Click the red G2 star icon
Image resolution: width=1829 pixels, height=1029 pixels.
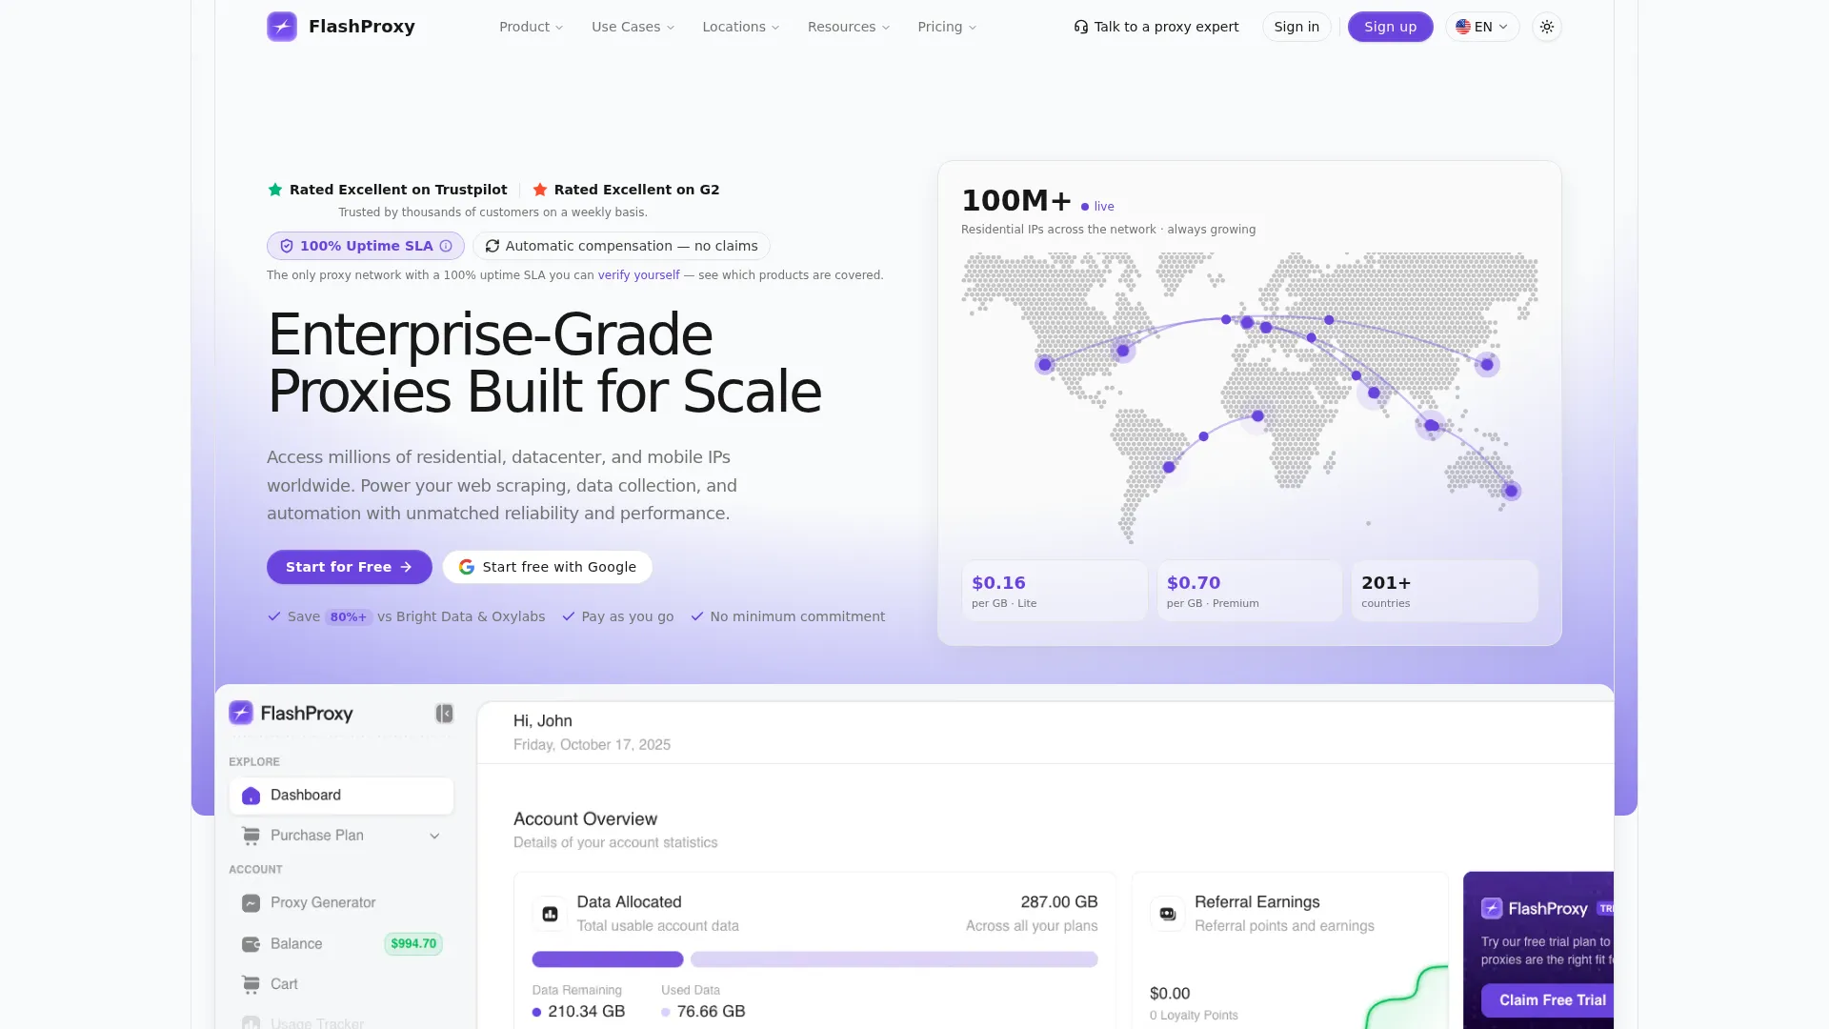click(x=540, y=190)
